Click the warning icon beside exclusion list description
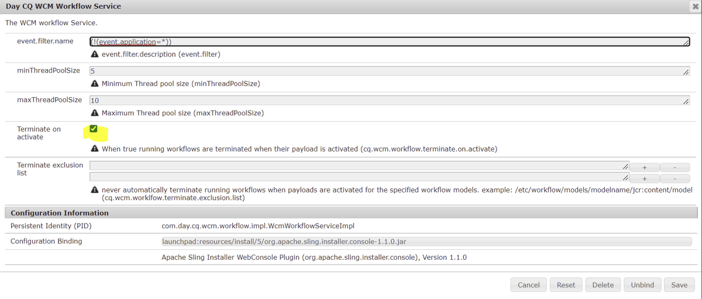Screen dimensions: 702x299 pyautogui.click(x=95, y=190)
